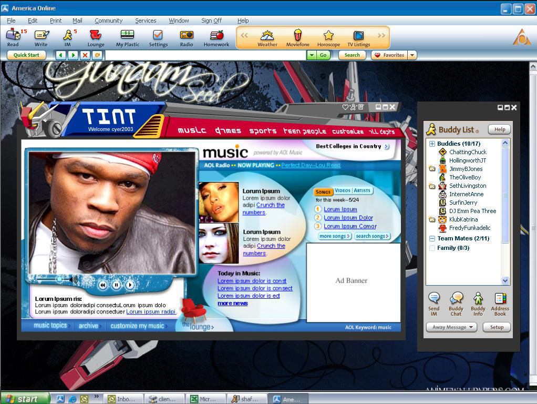Click Buddy List scroll down arrow

coord(505,280)
